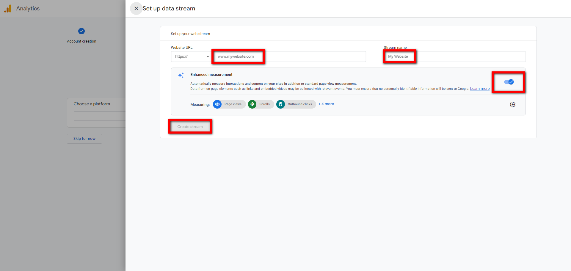This screenshot has height=271, width=571.
Task: Select the Outbound clicks measurement icon
Action: [x=280, y=104]
